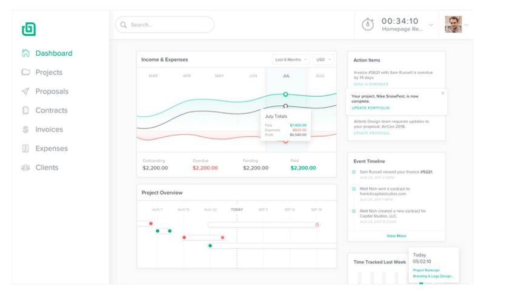Screen dimensions: 524x297
Task: Click the search magnifier icon
Action: pos(124,25)
